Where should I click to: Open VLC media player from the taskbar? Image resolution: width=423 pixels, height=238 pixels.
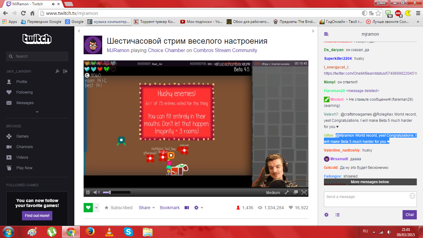[x=109, y=232]
